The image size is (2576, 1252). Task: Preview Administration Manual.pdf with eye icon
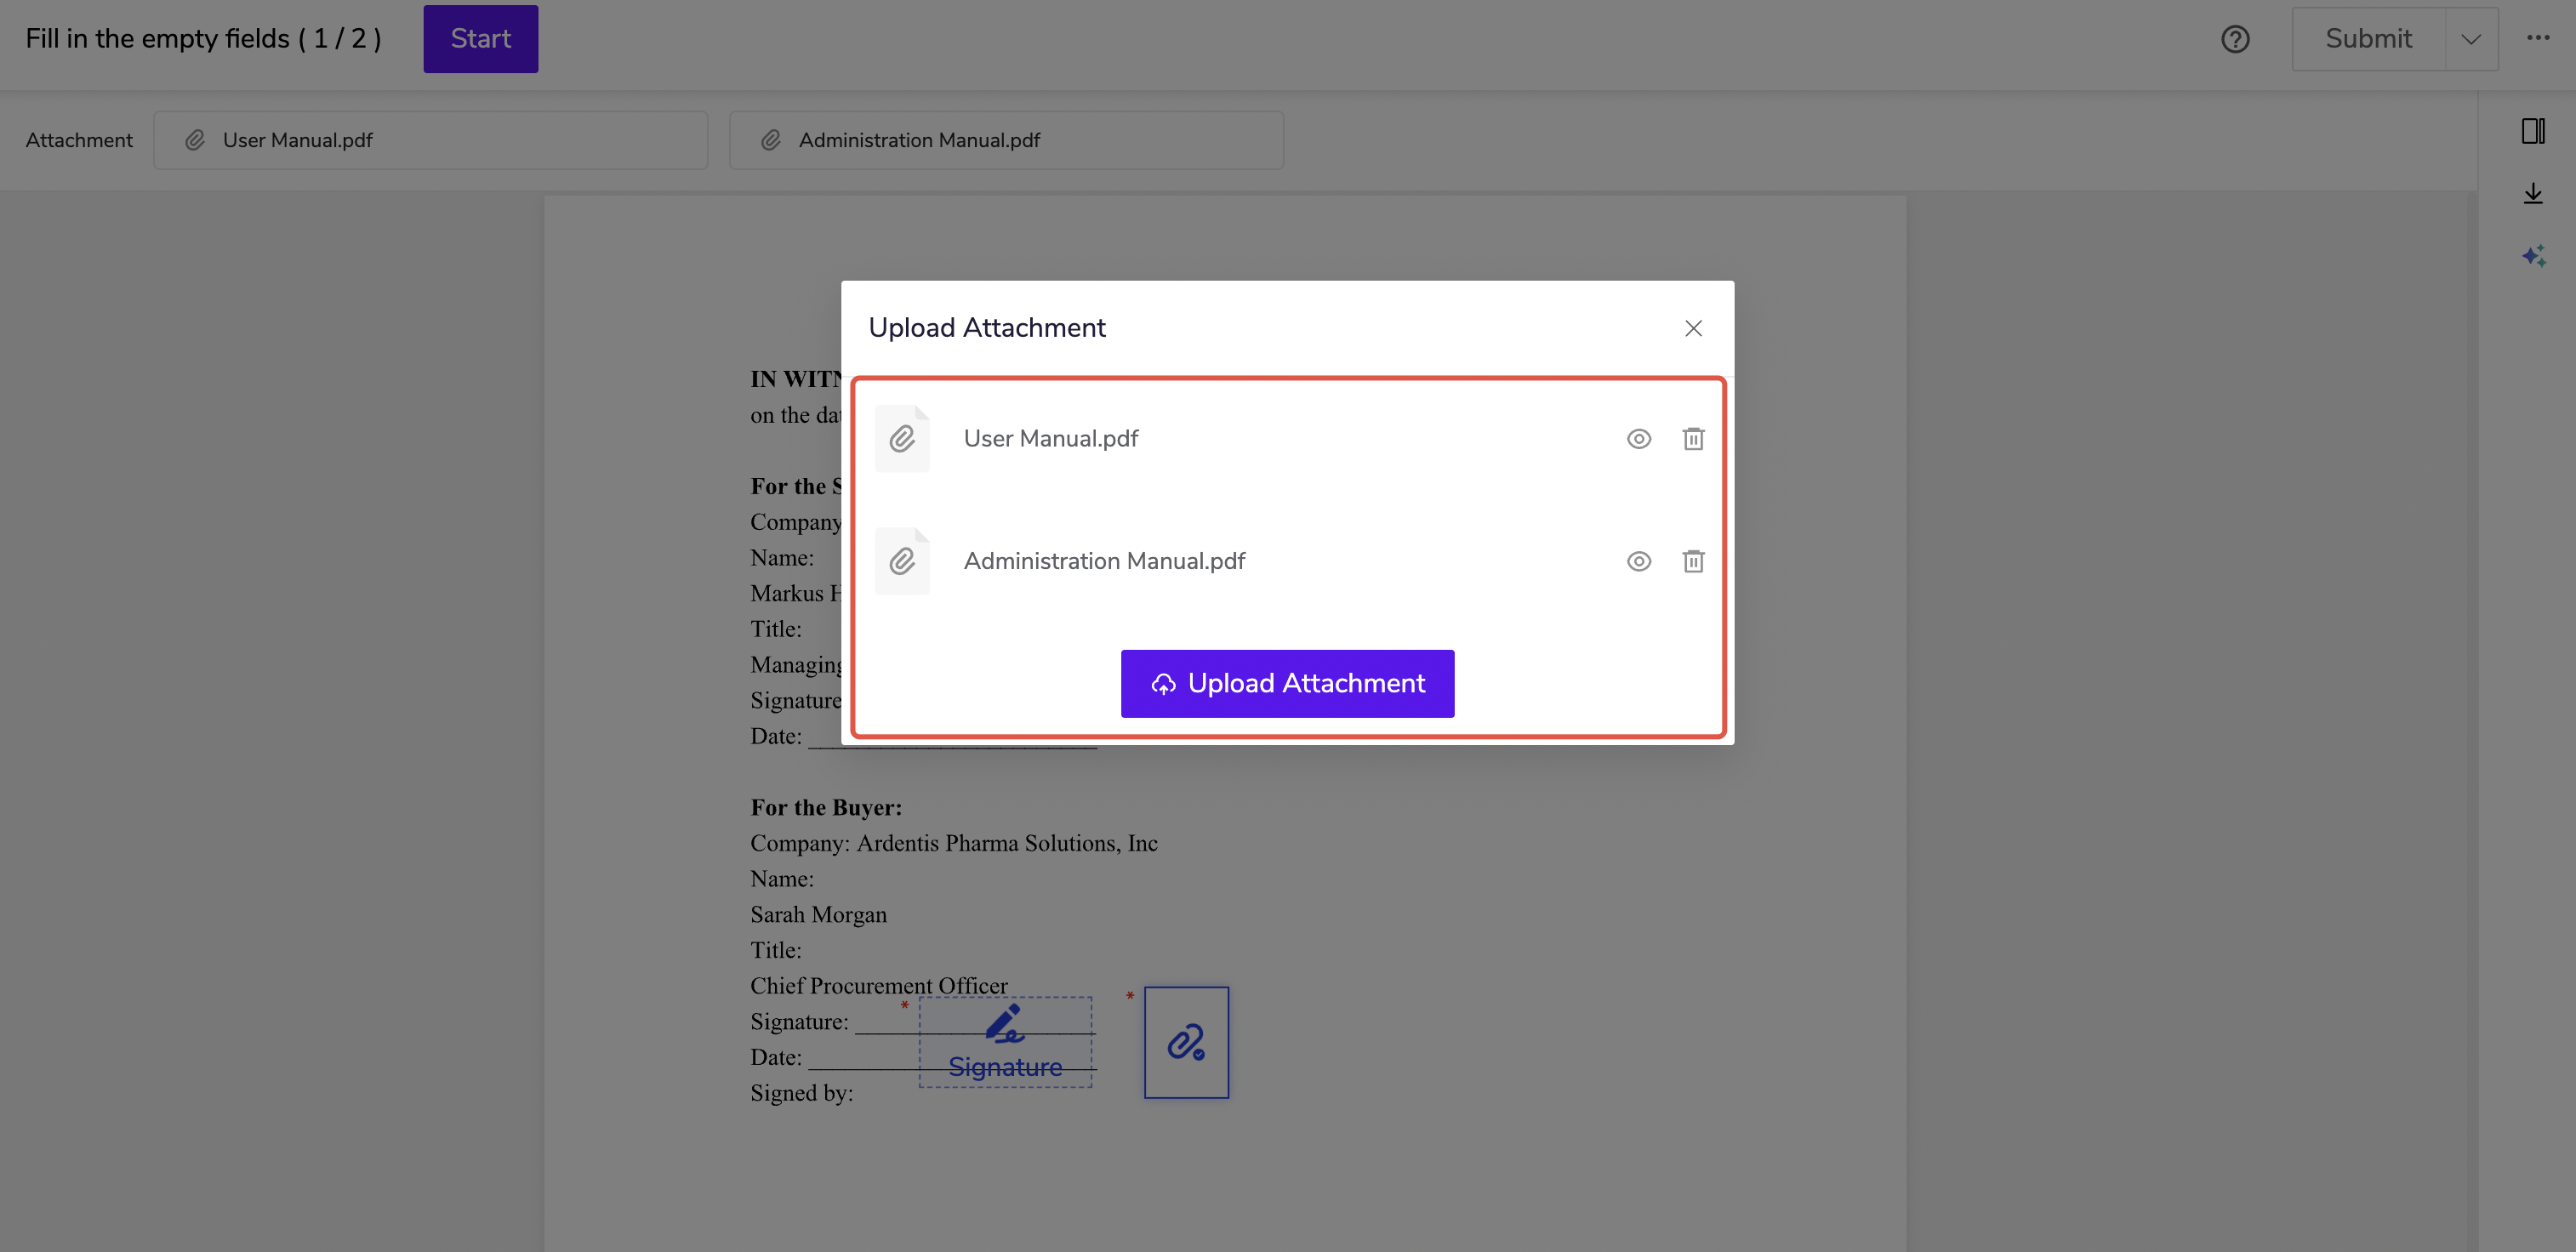(1638, 561)
